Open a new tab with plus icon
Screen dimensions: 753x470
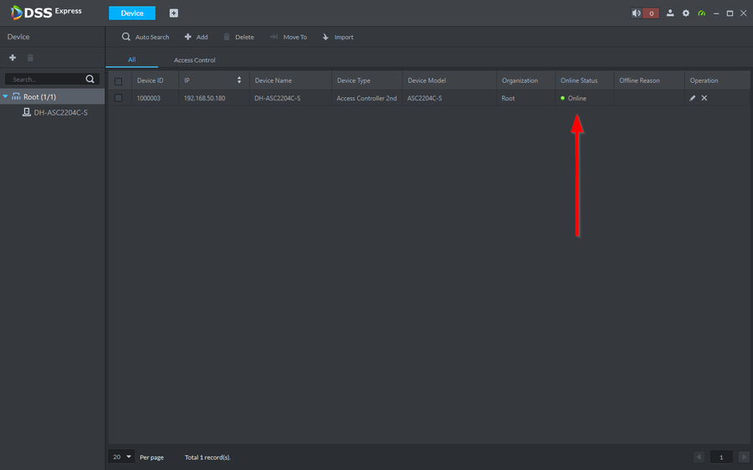[x=174, y=13]
